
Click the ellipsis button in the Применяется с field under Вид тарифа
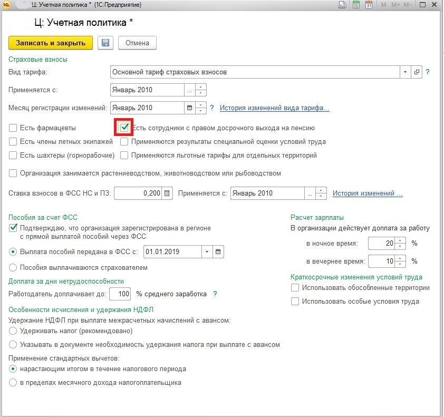(189, 90)
